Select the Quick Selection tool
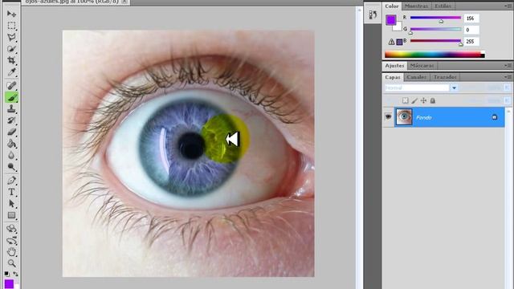Screen dimensions: 514x289 tap(11, 49)
